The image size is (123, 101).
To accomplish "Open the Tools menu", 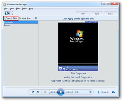I will point(24,9).
